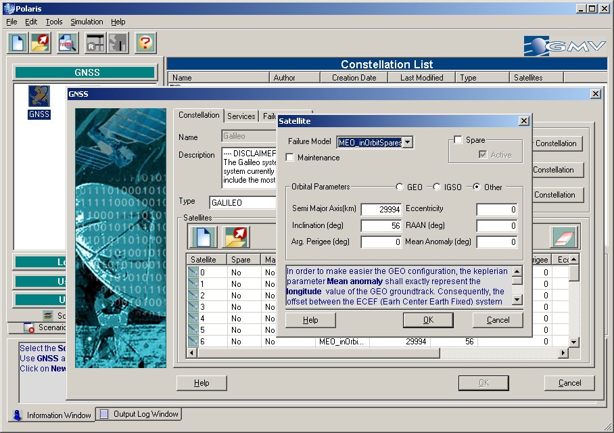Image resolution: width=614 pixels, height=433 pixels.
Task: Click OK in the Satellite dialog
Action: tap(429, 320)
